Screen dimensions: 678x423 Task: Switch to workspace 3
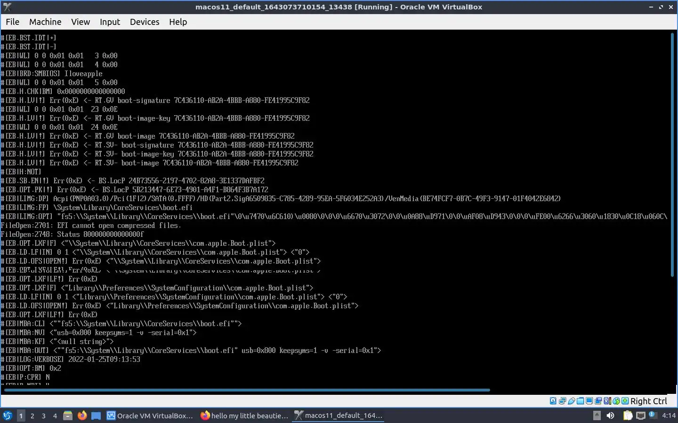coord(43,415)
